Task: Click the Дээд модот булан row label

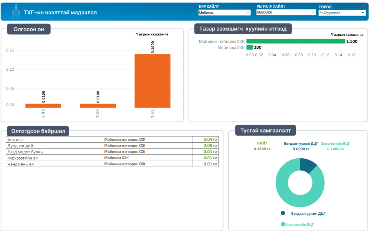Action: [25, 152]
